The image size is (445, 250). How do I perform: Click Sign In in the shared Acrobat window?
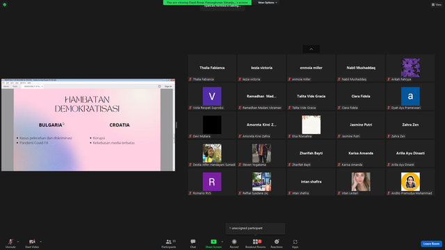pyautogui.click(x=168, y=86)
